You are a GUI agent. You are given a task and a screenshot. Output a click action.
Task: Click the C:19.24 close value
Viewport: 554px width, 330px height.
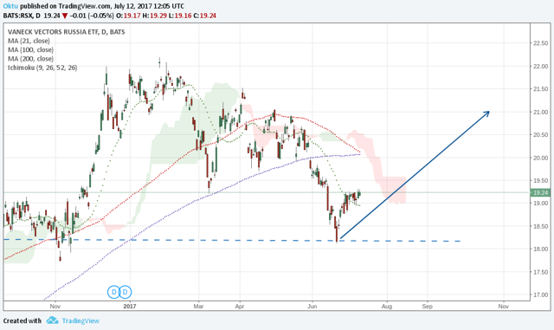point(204,16)
